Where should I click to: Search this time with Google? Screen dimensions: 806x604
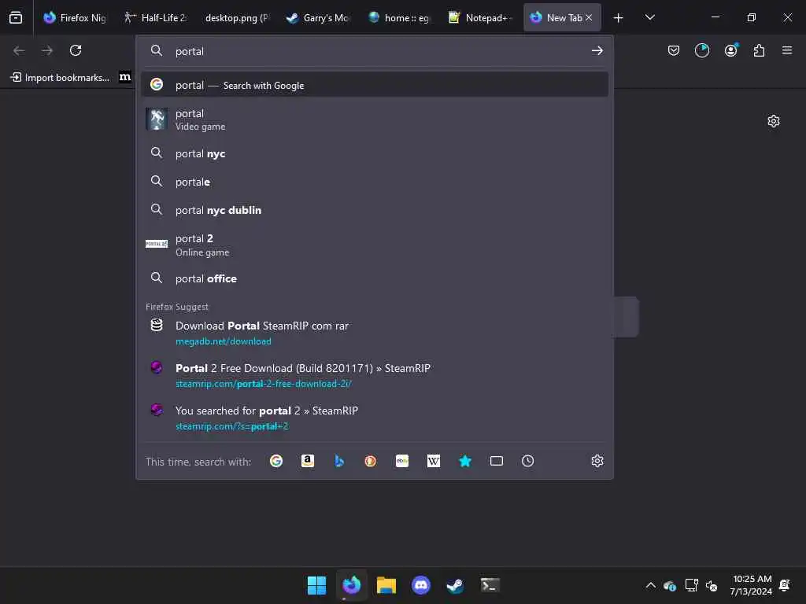click(x=276, y=461)
